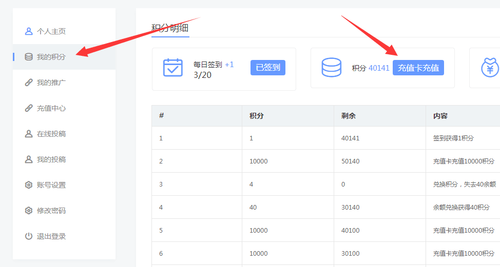The height and width of the screenshot is (267, 500).
Task: Click 兑换积分，失去40余额 in row 3
Action: point(464,184)
